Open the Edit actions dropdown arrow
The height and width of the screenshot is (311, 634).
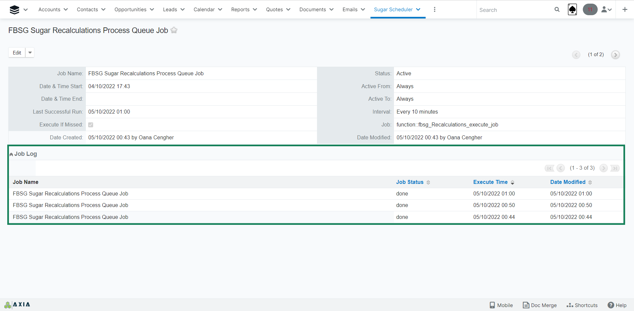pos(30,53)
